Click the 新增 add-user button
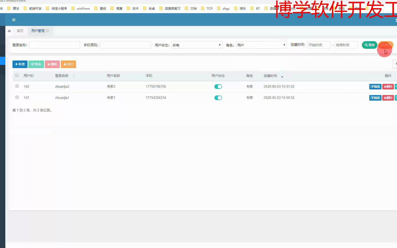Viewport: 397px width, 248px height. [20, 64]
